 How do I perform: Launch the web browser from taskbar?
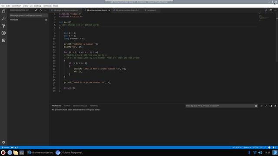(x=10, y=153)
